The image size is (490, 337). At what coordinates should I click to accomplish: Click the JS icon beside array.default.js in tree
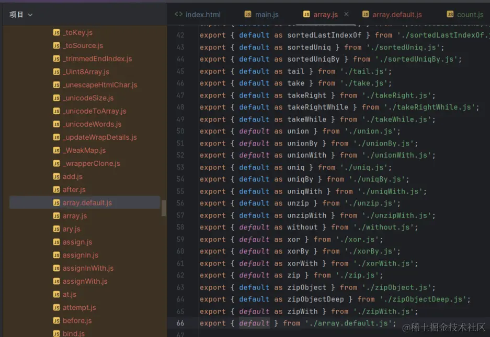click(56, 202)
